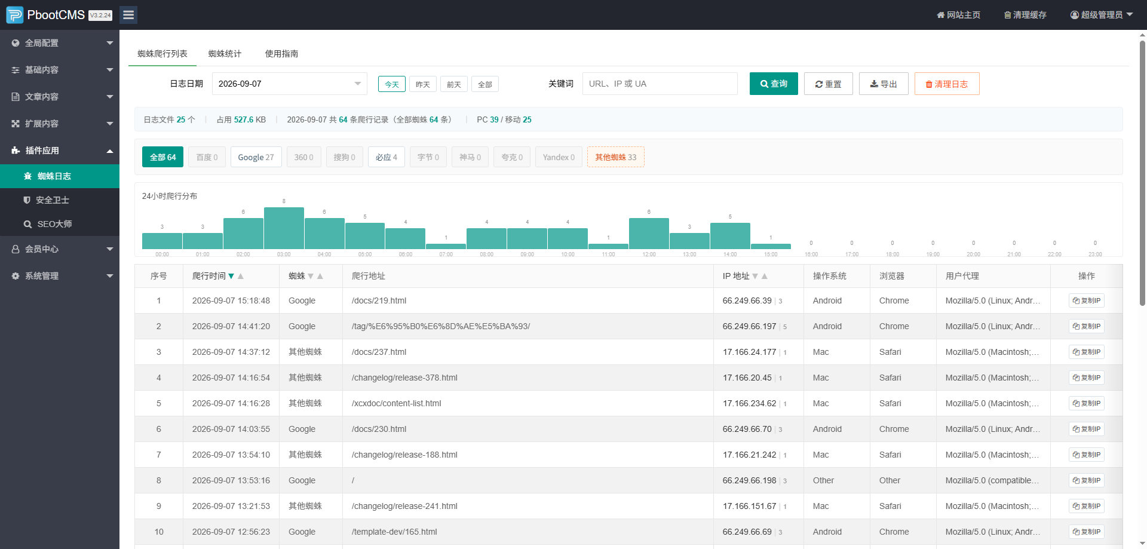The width and height of the screenshot is (1147, 549).
Task: Switch to the 使用指南 tab
Action: coord(281,54)
